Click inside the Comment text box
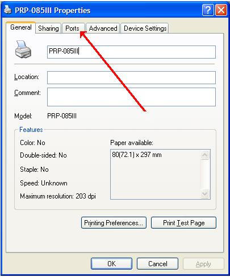Image resolution: width=230 pixels, height=277 pixels. pyautogui.click(x=131, y=97)
